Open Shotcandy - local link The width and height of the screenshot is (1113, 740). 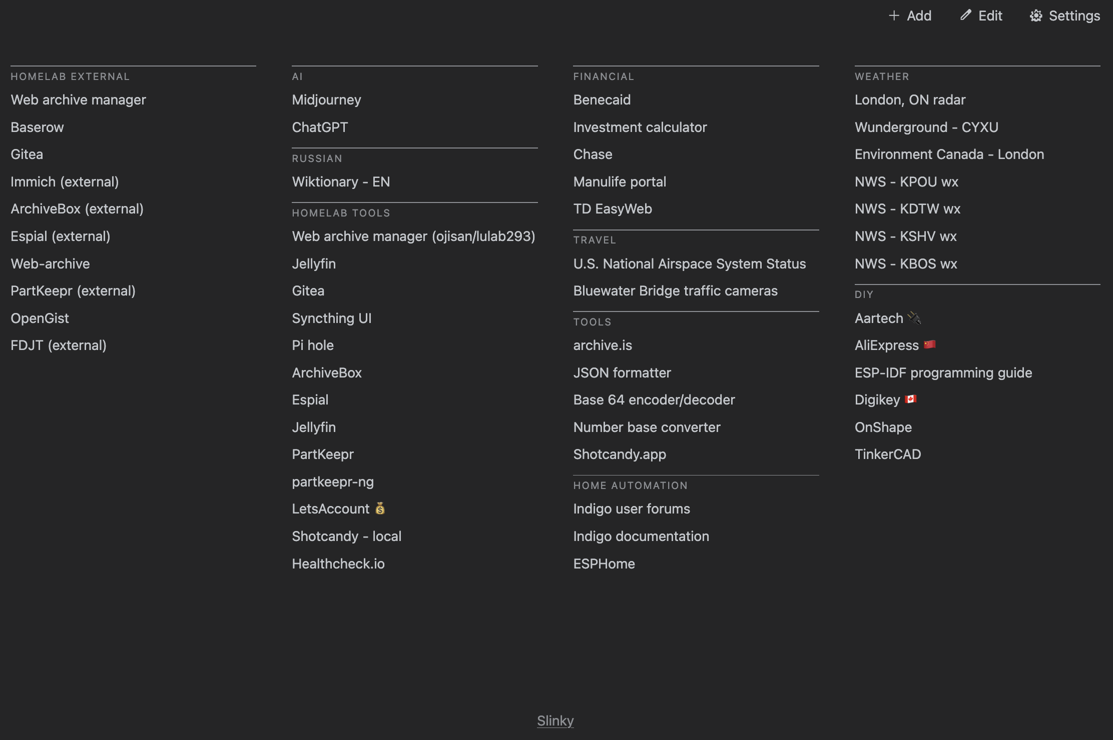coord(347,536)
